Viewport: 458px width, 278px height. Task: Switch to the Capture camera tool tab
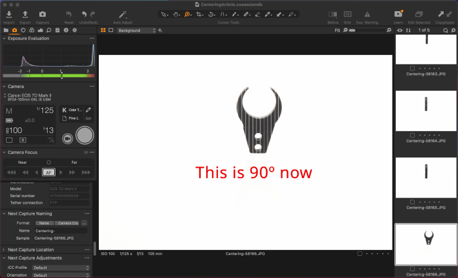[14, 30]
